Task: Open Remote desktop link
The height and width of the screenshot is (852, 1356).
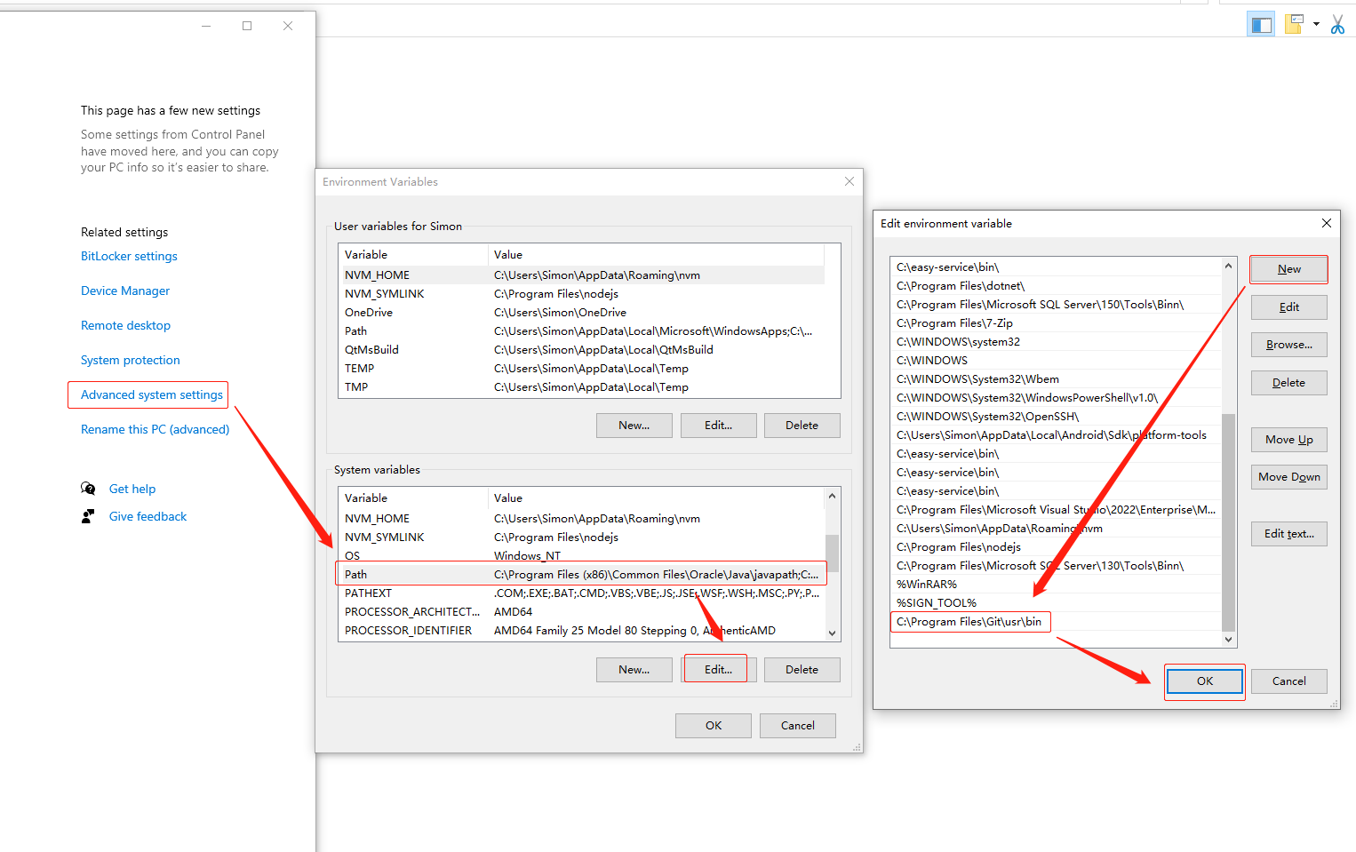Action: point(125,325)
